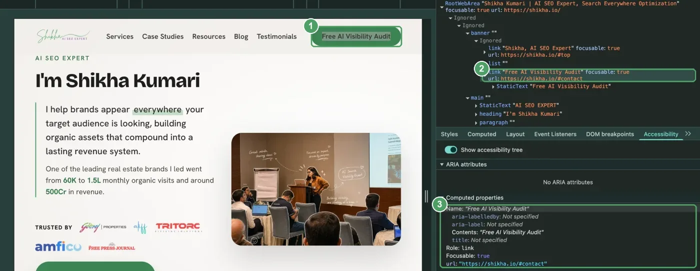700x271 pixels.
Task: Click the highlighted word everywhere
Action: [x=157, y=109]
